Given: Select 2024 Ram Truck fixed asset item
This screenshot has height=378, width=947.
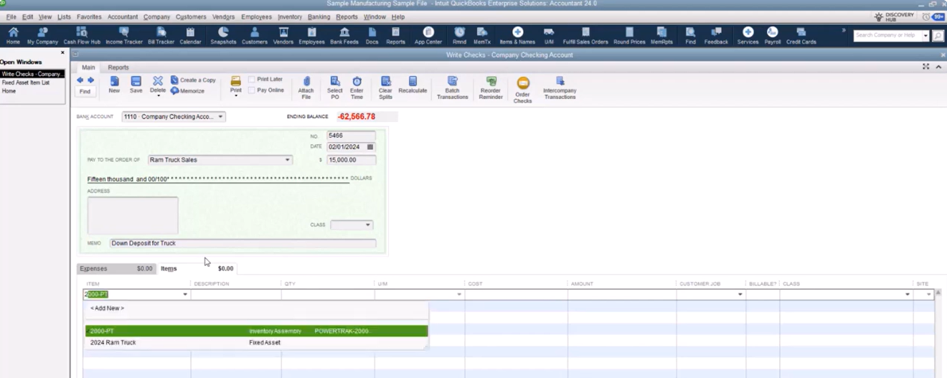Looking at the screenshot, I should tap(113, 343).
